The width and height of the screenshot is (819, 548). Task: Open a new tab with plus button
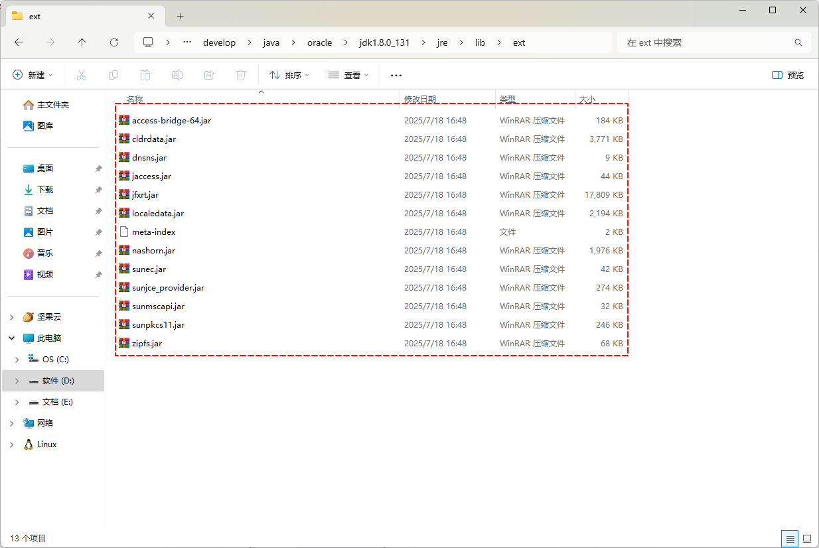click(x=180, y=17)
